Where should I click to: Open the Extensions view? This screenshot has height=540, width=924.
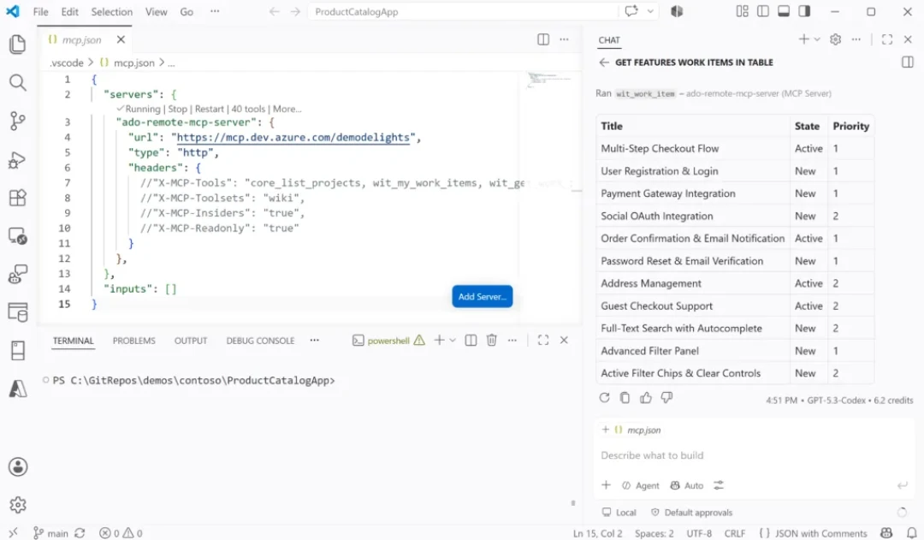coord(18,198)
